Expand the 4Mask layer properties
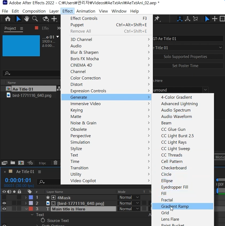This screenshot has height=226, width=225. point(26,197)
